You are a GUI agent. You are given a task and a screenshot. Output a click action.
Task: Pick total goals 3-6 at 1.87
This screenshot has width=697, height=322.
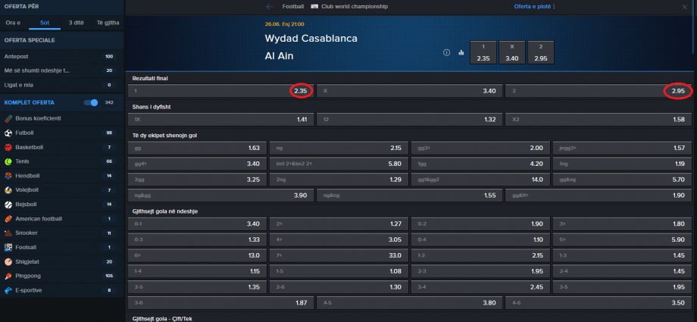[x=221, y=303]
